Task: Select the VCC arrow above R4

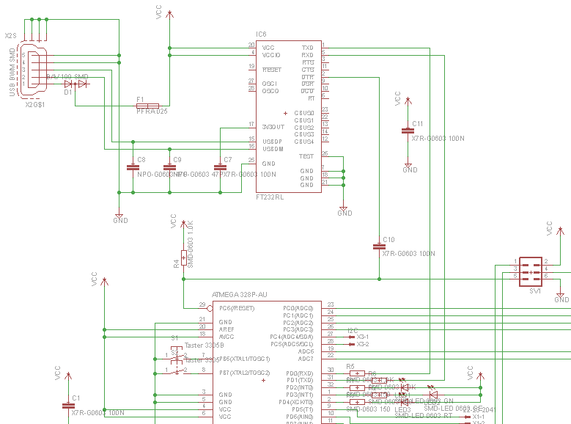Action: (183, 223)
